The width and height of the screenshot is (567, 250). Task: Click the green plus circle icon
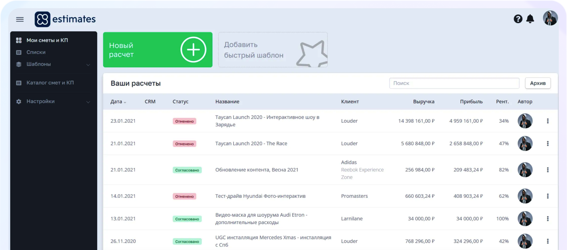coord(193,50)
